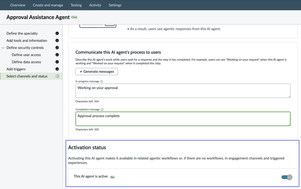Click checkmark icon next to Define the specialty
This screenshot has width=301, height=189.
click(57, 33)
